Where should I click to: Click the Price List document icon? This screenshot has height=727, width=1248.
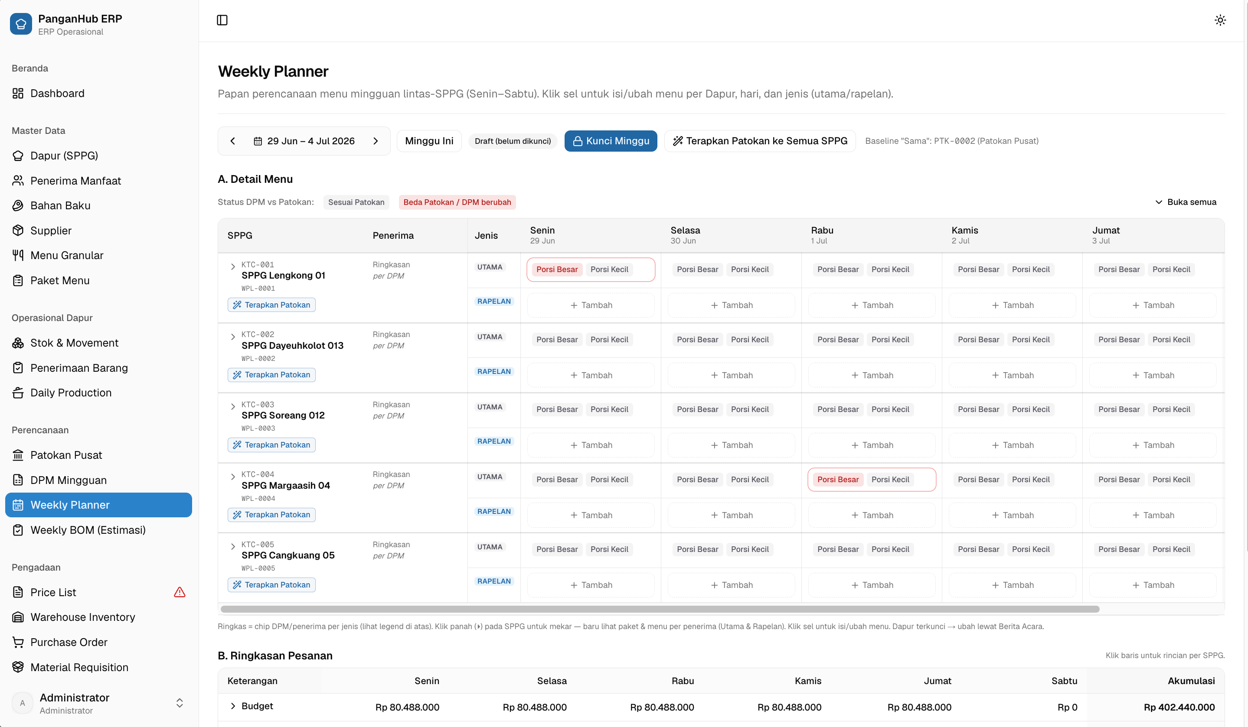point(18,592)
